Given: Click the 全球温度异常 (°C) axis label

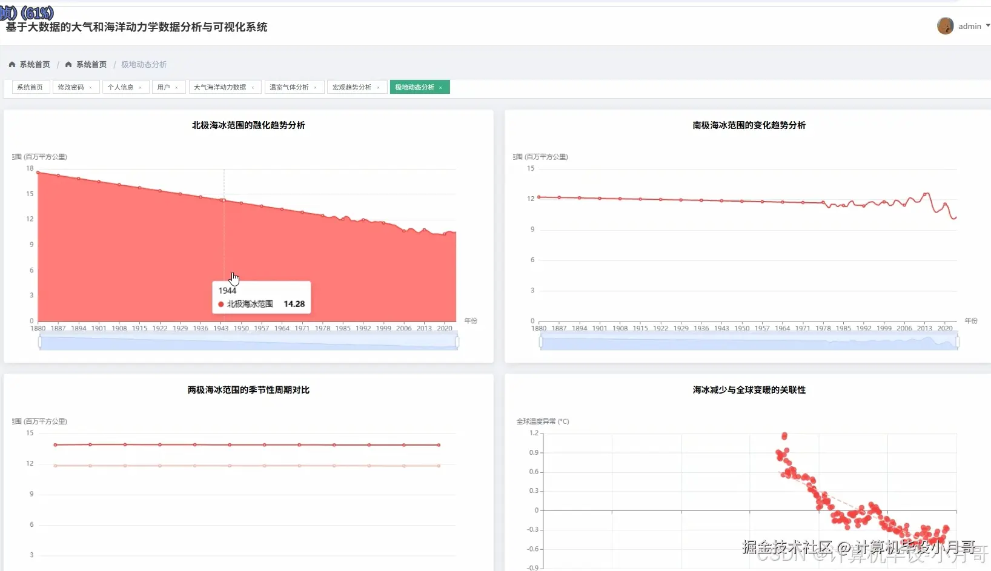Looking at the screenshot, I should coord(543,421).
